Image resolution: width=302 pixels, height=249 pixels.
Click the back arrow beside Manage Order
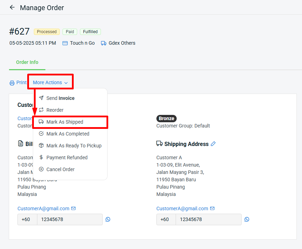12,7
